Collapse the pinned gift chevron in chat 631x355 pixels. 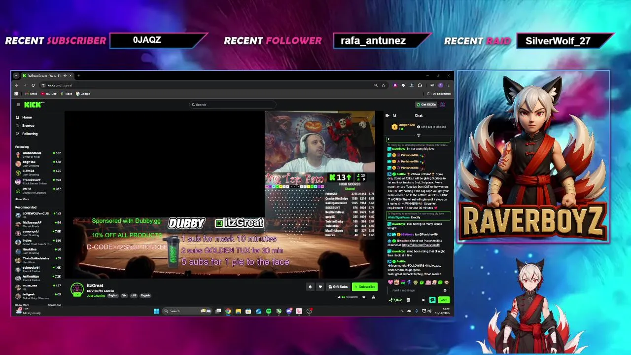[x=419, y=135]
